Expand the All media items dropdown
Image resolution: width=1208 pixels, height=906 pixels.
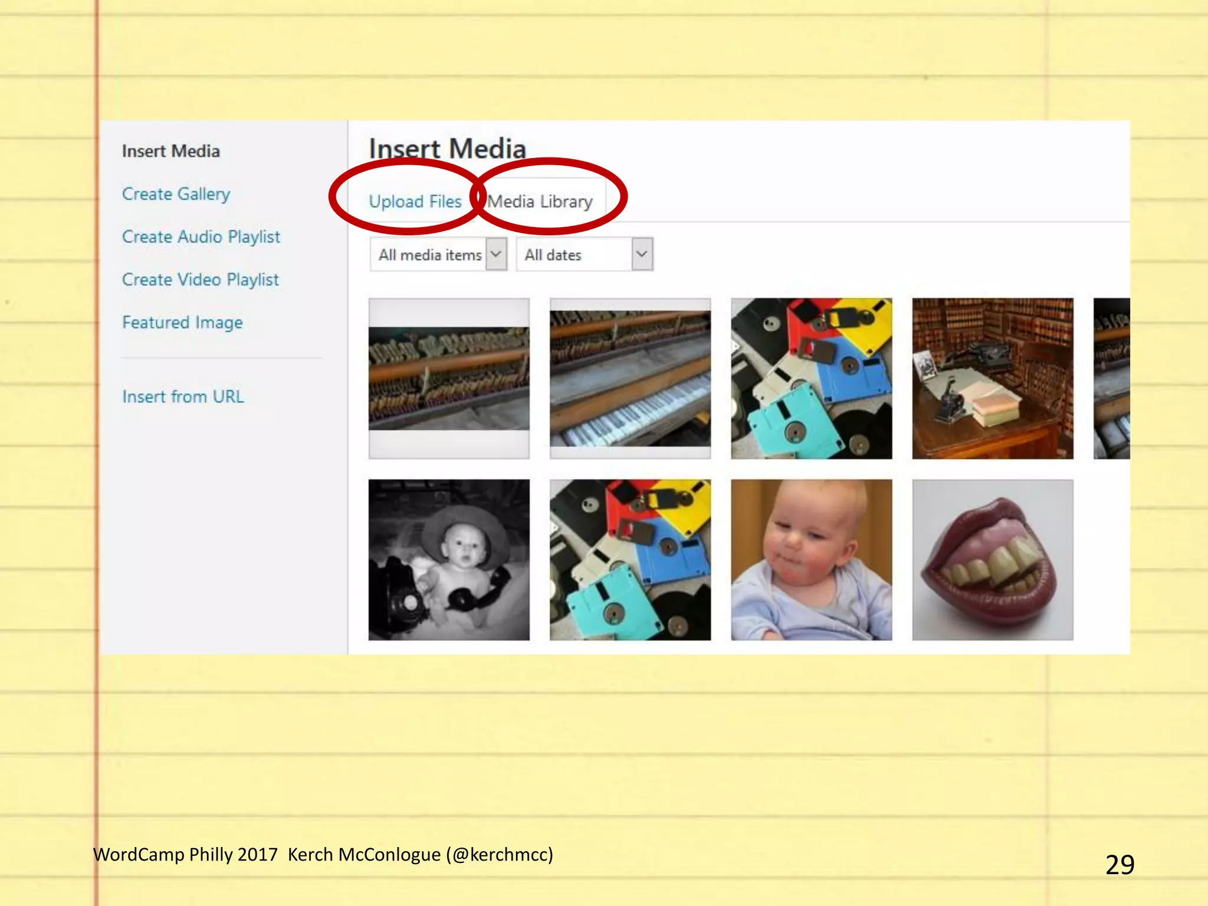coord(438,255)
